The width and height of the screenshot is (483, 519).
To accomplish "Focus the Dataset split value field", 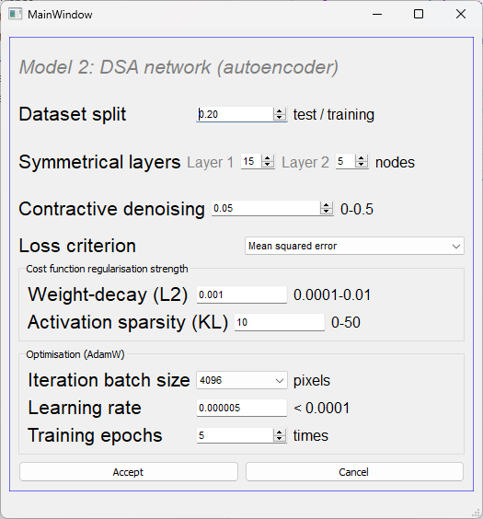I will 235,114.
